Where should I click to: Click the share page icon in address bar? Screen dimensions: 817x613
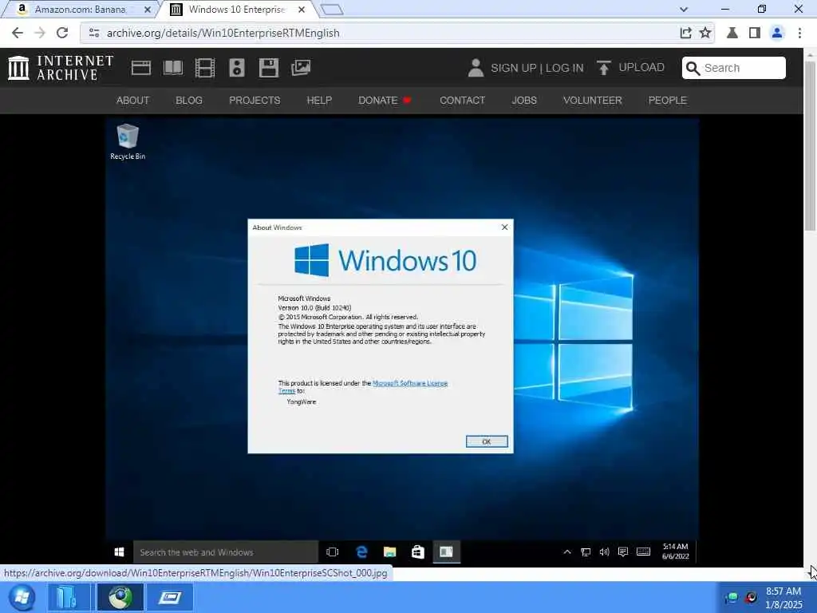click(x=685, y=33)
